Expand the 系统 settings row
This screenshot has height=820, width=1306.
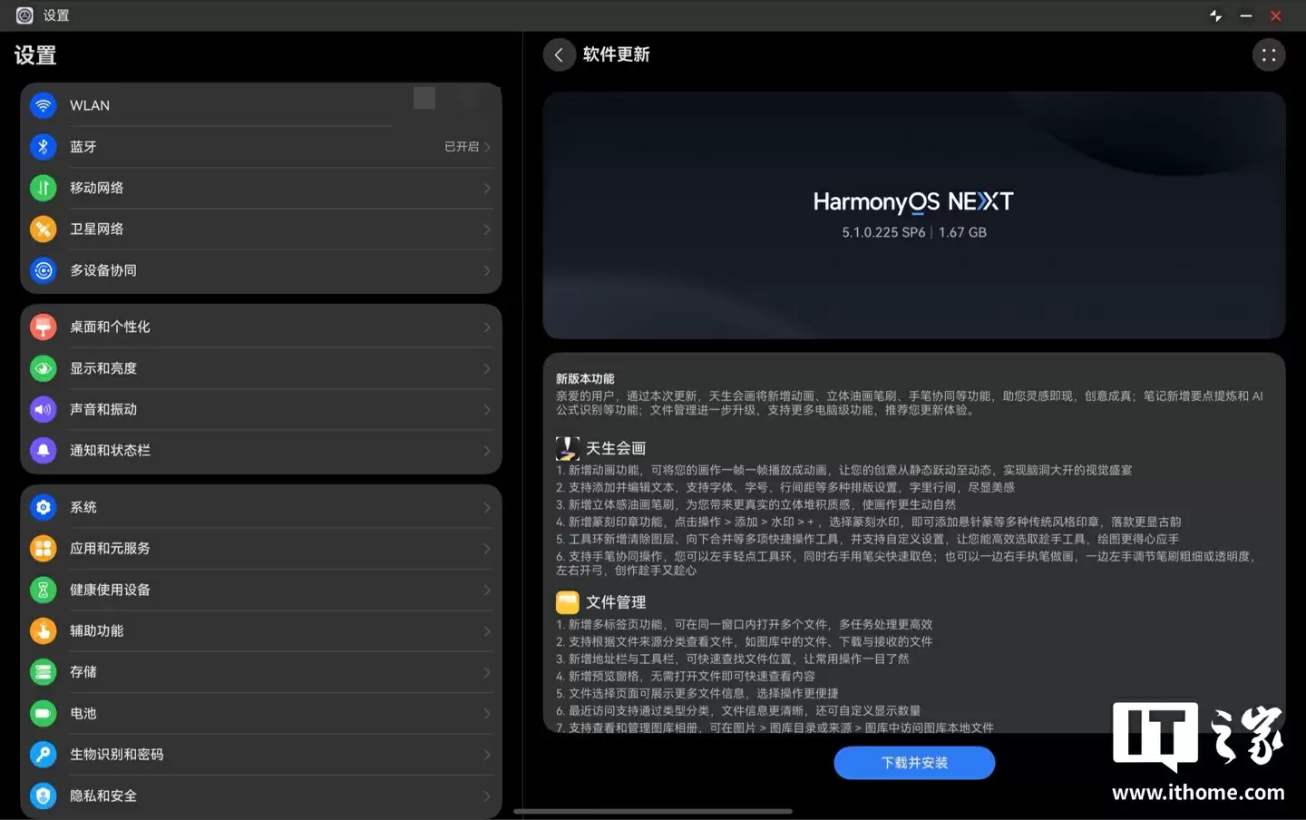click(x=487, y=507)
